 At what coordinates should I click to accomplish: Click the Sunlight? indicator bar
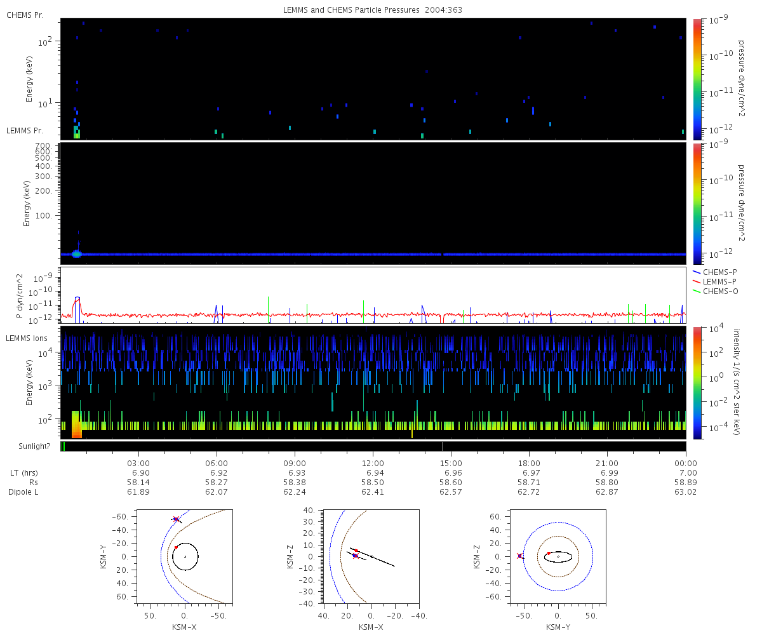373,446
